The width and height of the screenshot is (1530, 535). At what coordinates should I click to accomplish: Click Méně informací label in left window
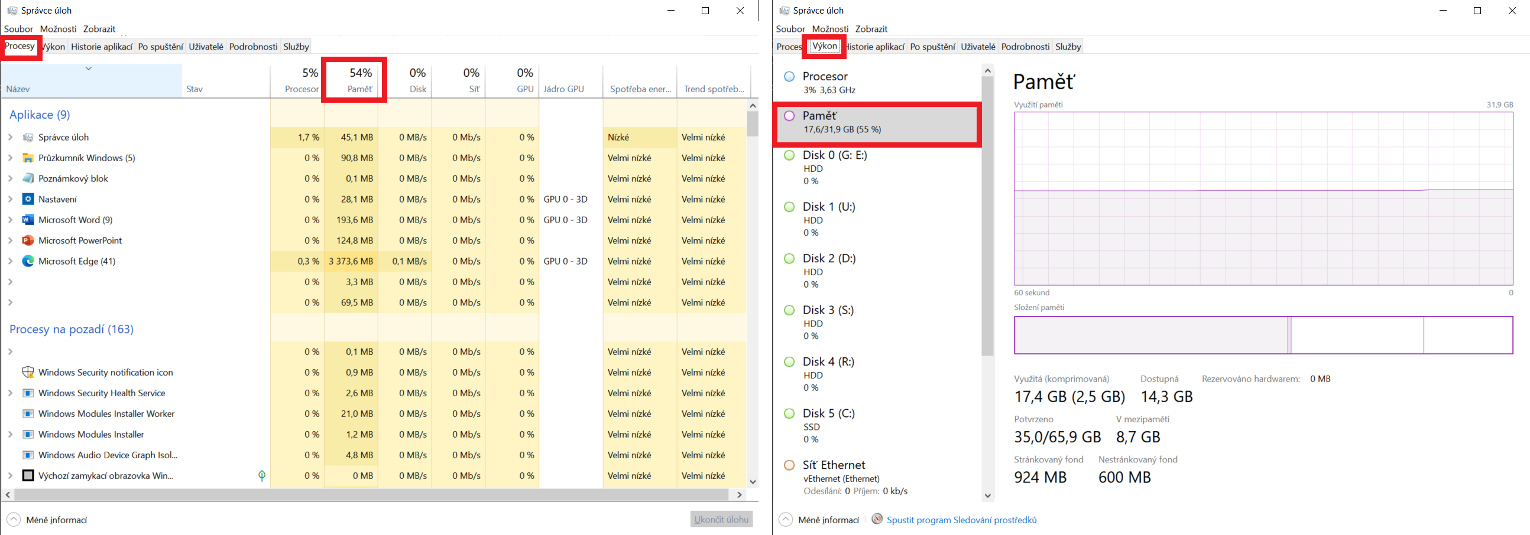point(56,520)
